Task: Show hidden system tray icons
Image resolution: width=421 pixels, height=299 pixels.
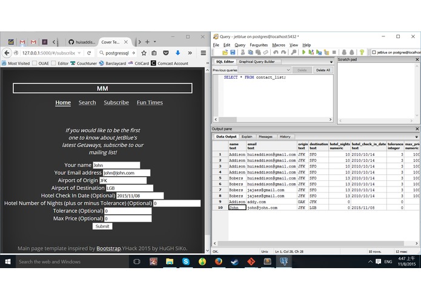Action: [370, 261]
